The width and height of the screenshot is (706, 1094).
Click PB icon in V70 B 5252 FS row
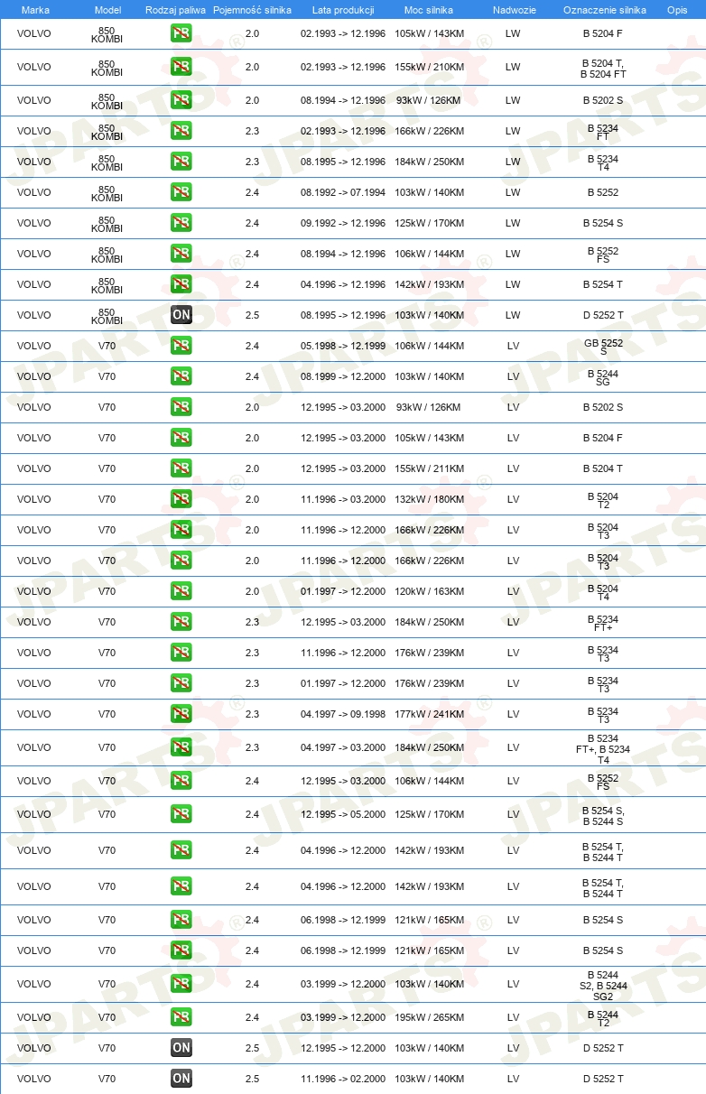pos(181,781)
